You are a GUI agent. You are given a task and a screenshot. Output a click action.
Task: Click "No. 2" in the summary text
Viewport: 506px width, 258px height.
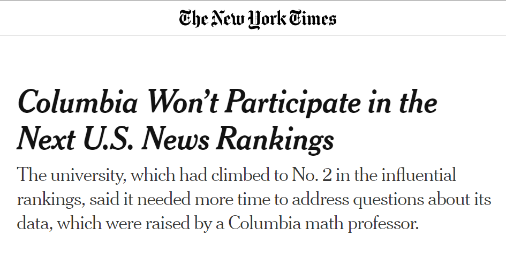click(x=312, y=175)
